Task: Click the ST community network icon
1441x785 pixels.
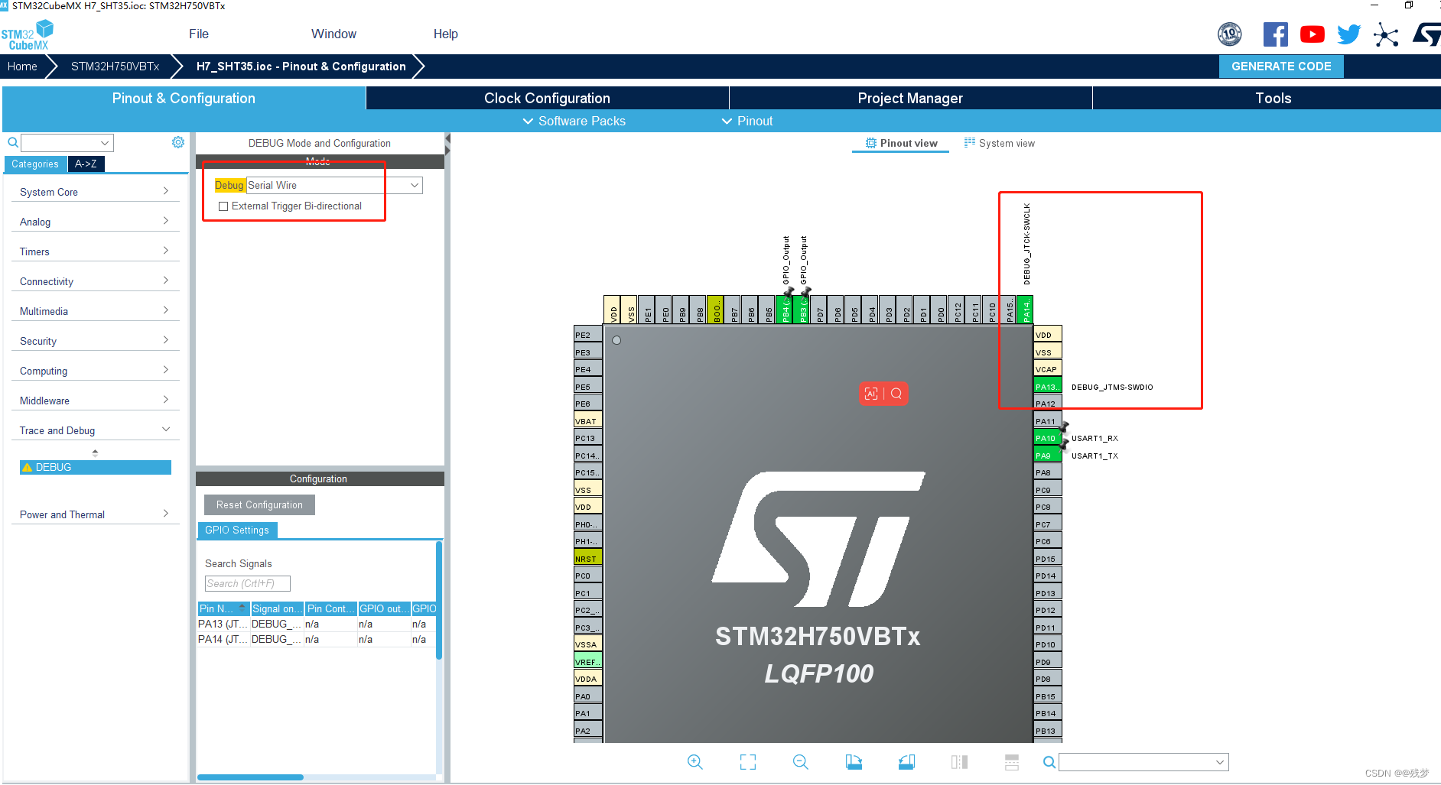Action: (x=1385, y=34)
